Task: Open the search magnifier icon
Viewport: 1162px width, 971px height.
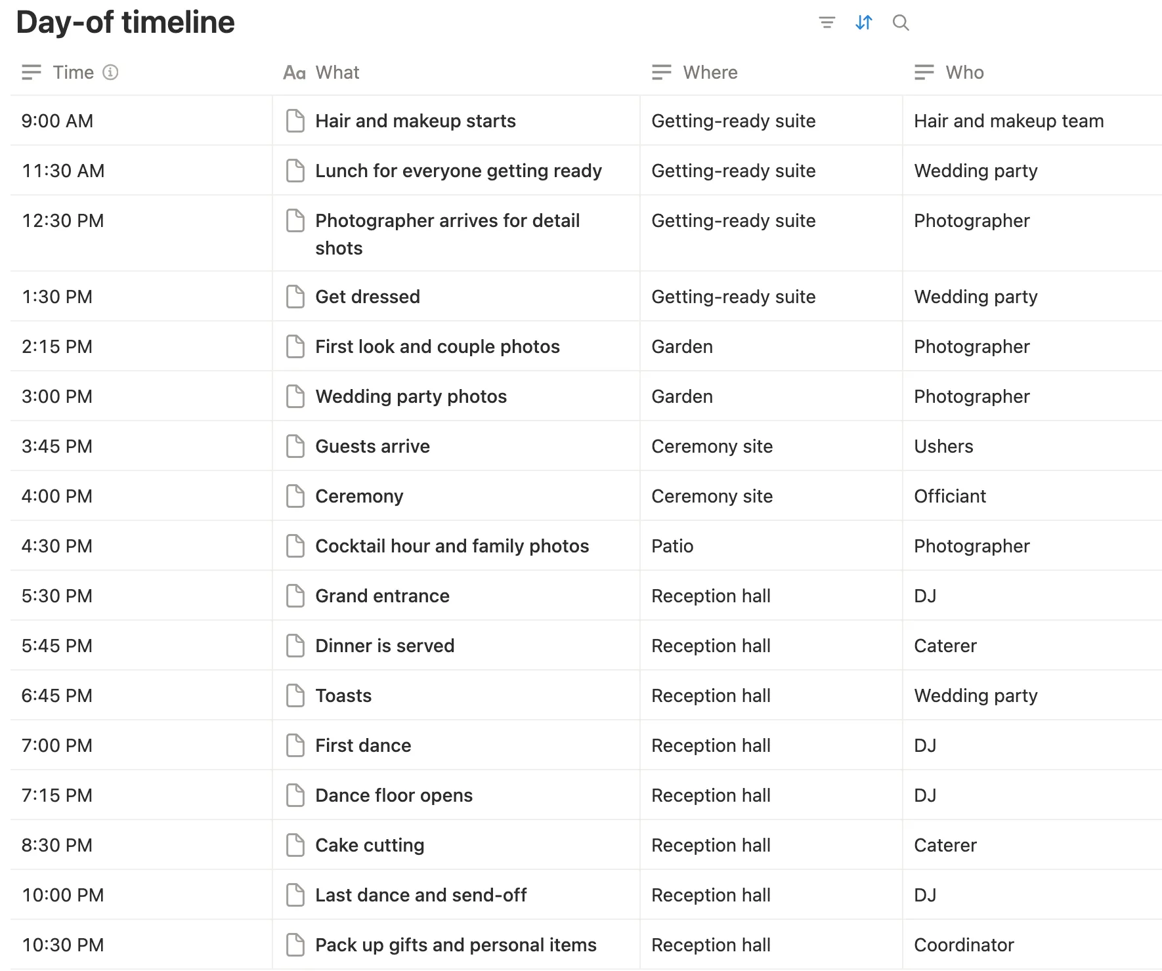Action: point(901,23)
